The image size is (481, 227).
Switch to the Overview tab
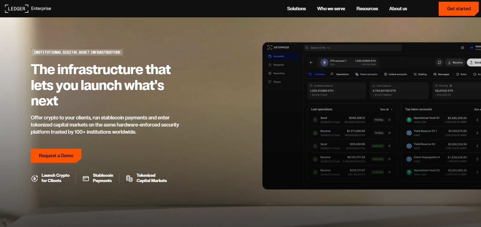[x=317, y=74]
